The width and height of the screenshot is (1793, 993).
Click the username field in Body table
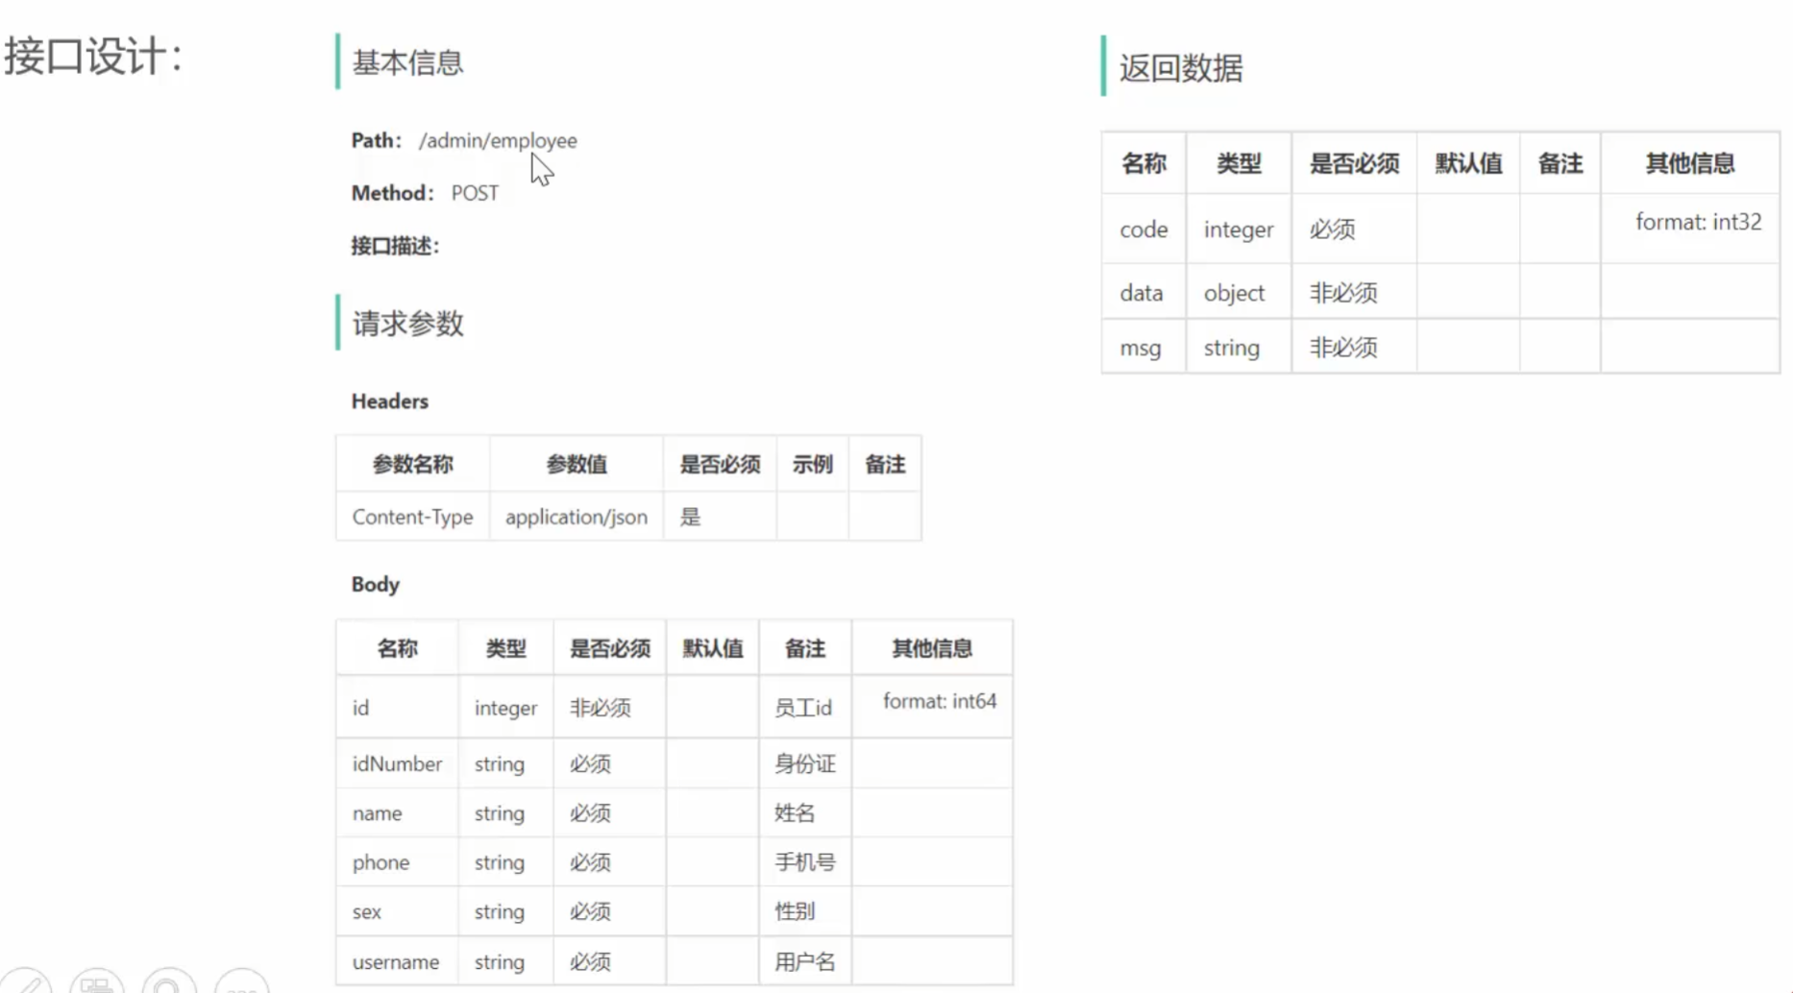pyautogui.click(x=395, y=961)
